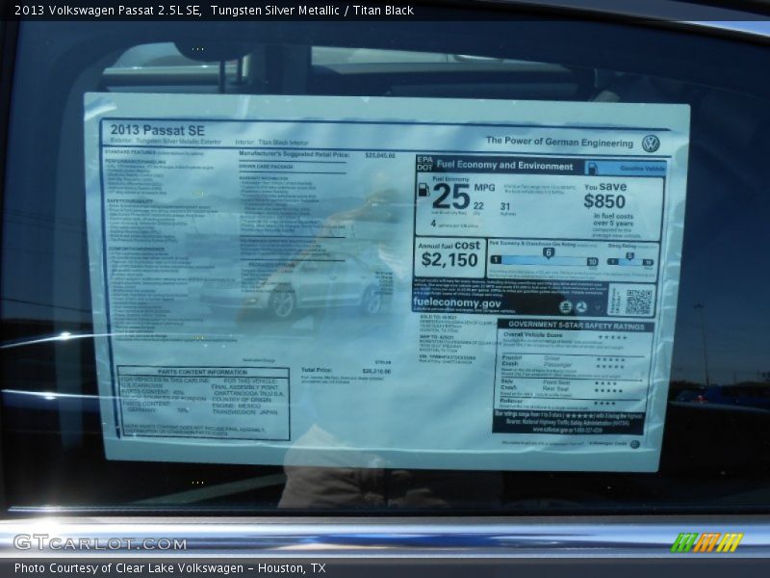Click the 'Gasoline Vehicle' label
This screenshot has width=770, height=578.
point(642,168)
